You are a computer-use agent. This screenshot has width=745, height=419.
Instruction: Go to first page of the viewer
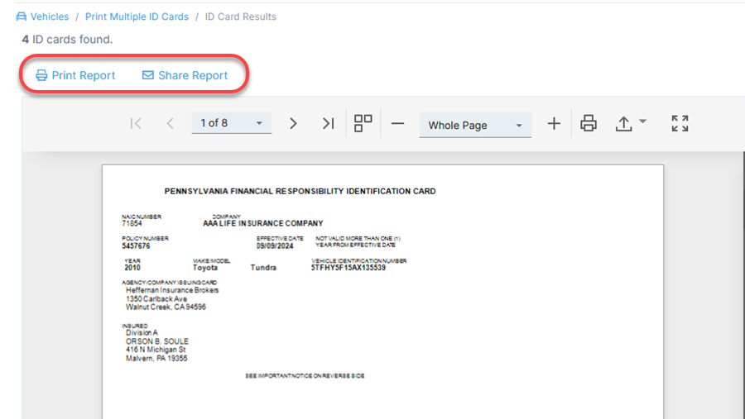[x=136, y=123]
